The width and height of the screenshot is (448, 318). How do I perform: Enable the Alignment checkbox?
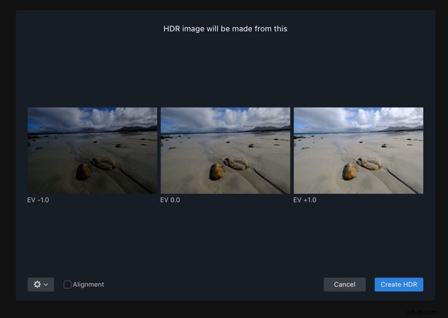pyautogui.click(x=67, y=284)
